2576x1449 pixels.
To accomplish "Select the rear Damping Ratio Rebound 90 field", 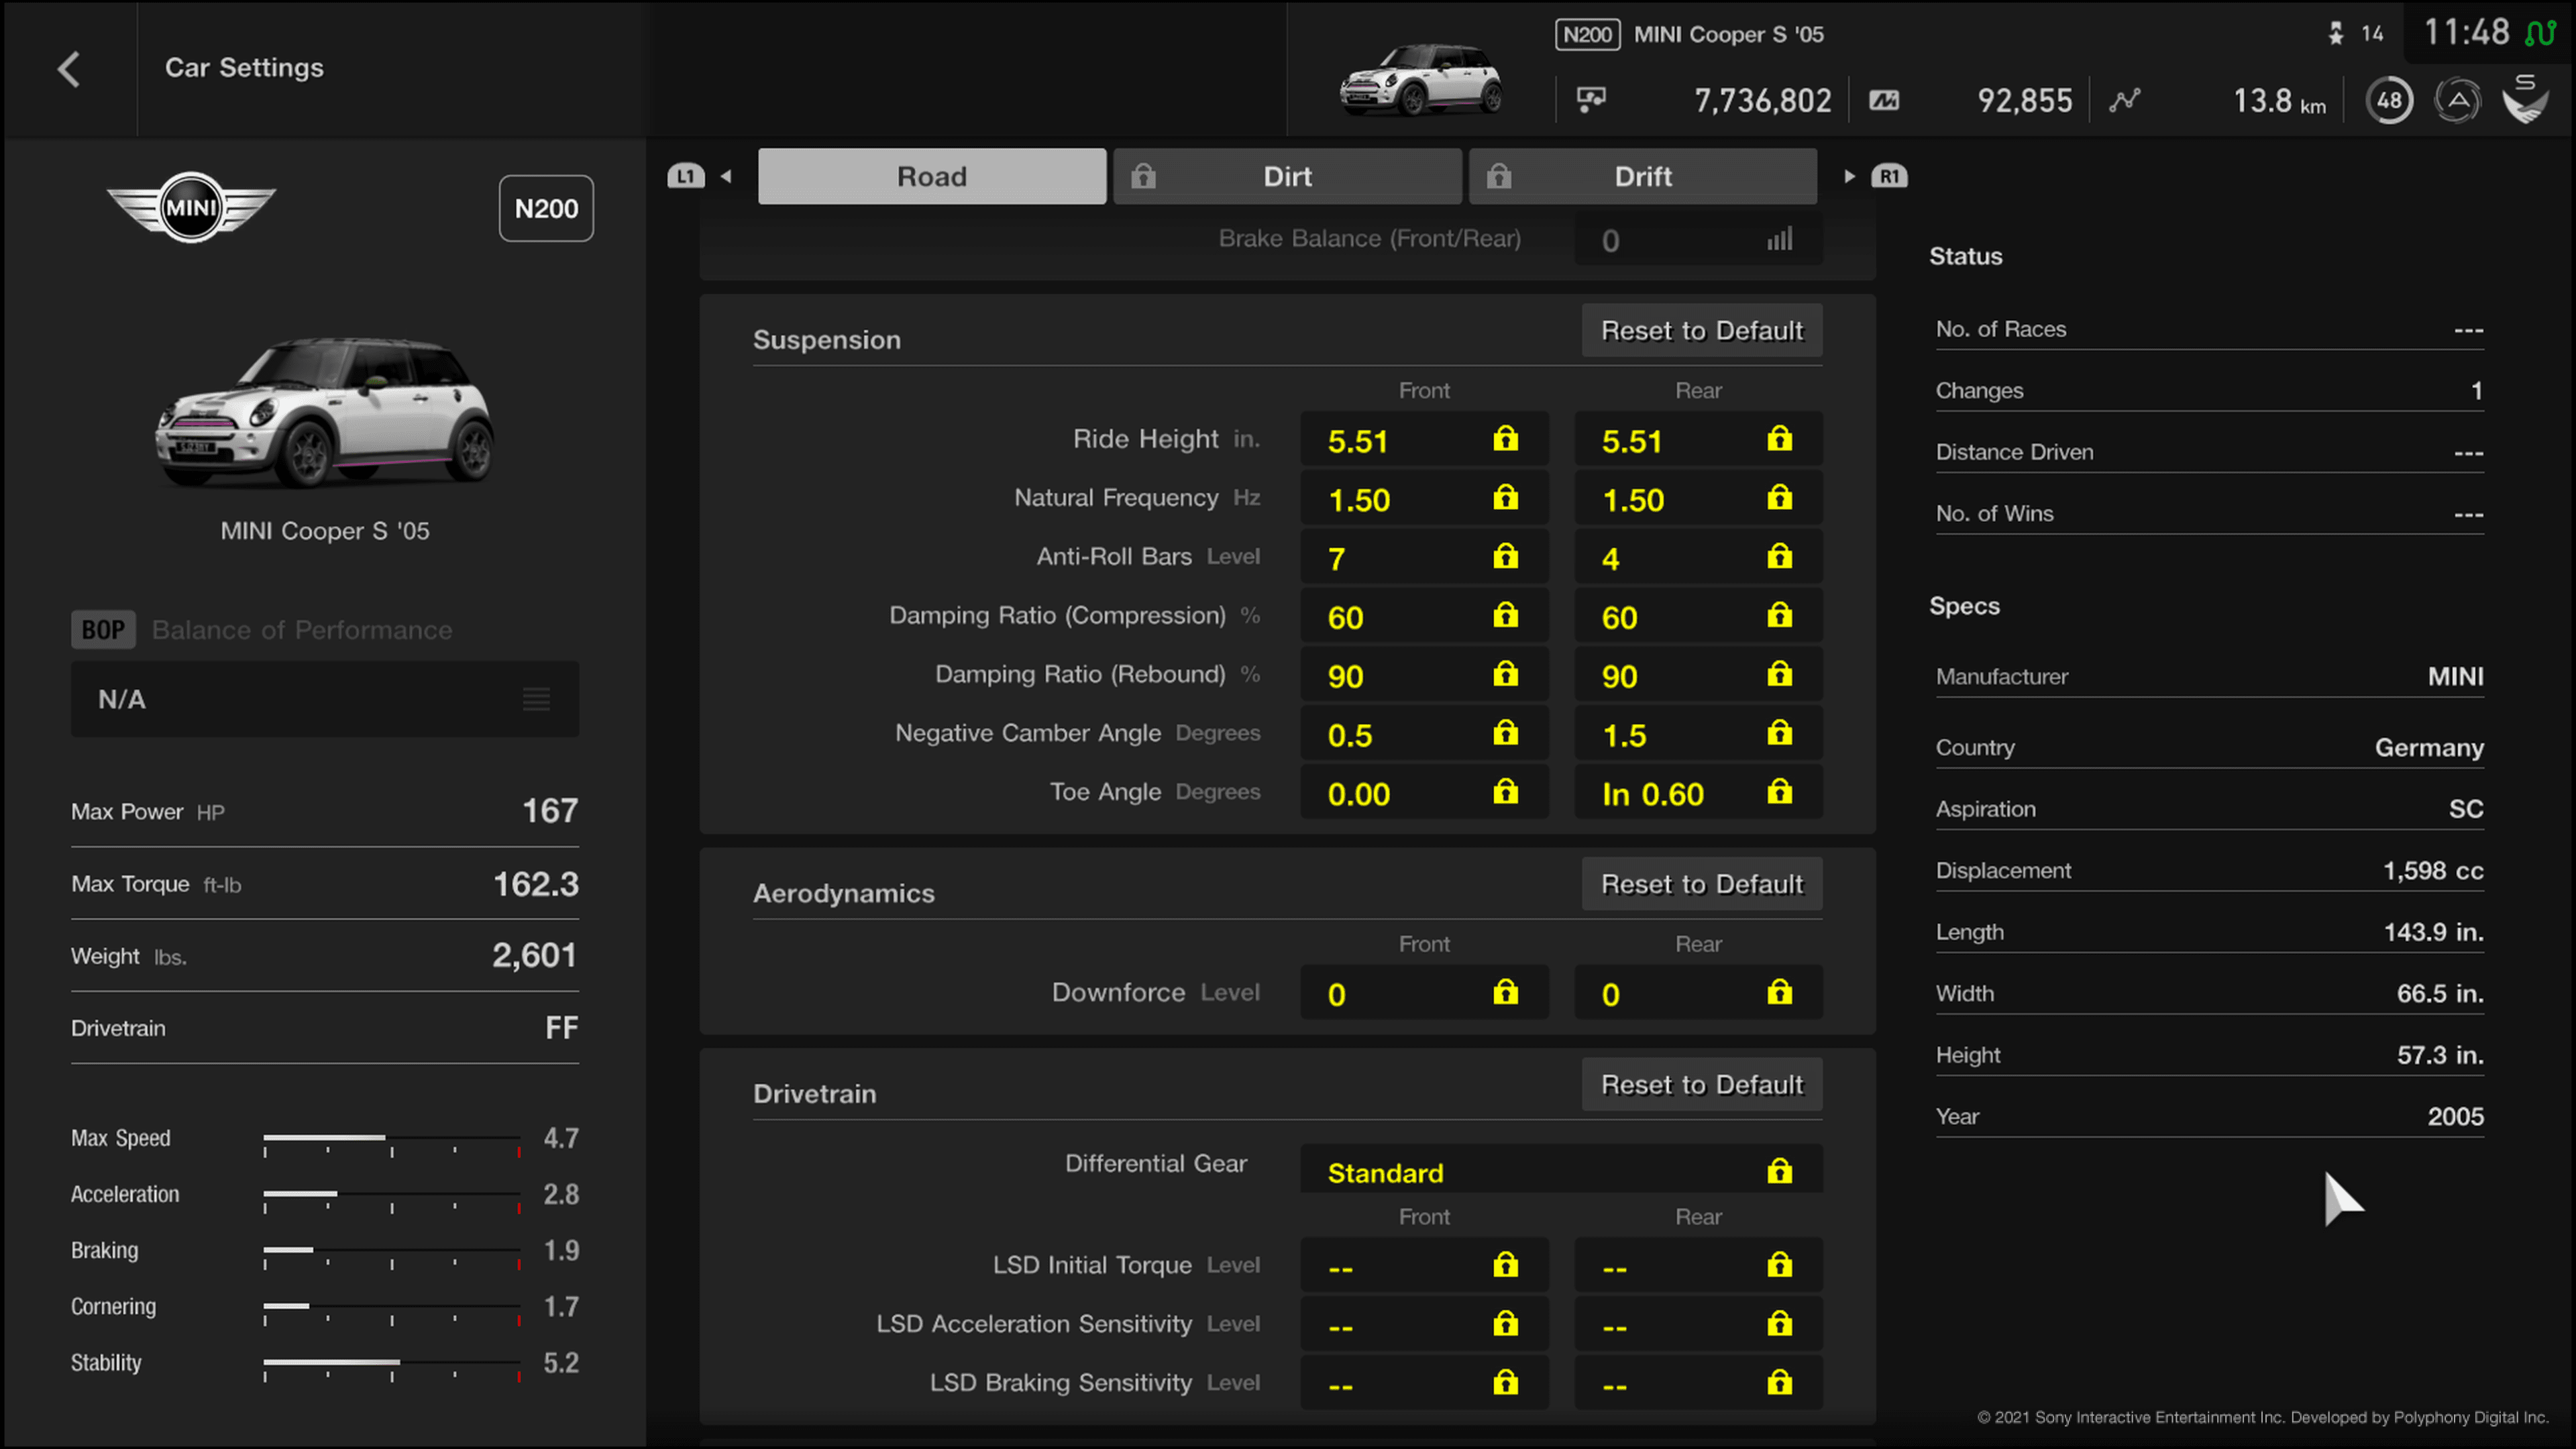I will coord(1698,675).
